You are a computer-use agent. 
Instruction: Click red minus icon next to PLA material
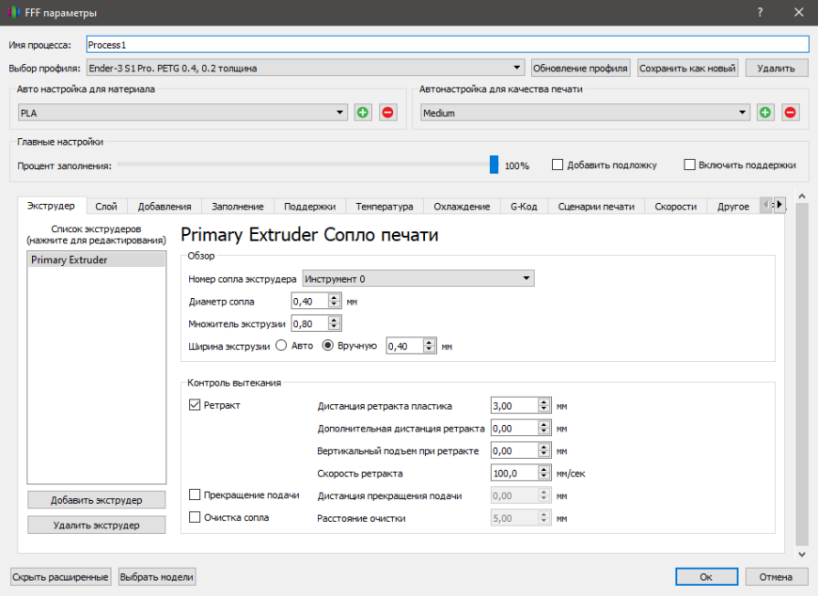pos(387,113)
